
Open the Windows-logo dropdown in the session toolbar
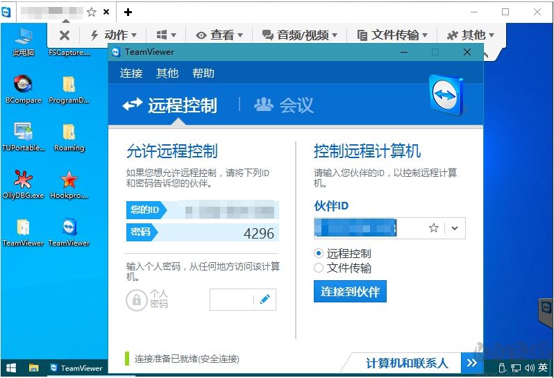pyautogui.click(x=166, y=35)
